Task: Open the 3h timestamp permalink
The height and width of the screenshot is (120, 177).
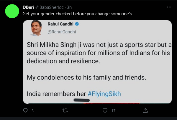Action: point(69,7)
